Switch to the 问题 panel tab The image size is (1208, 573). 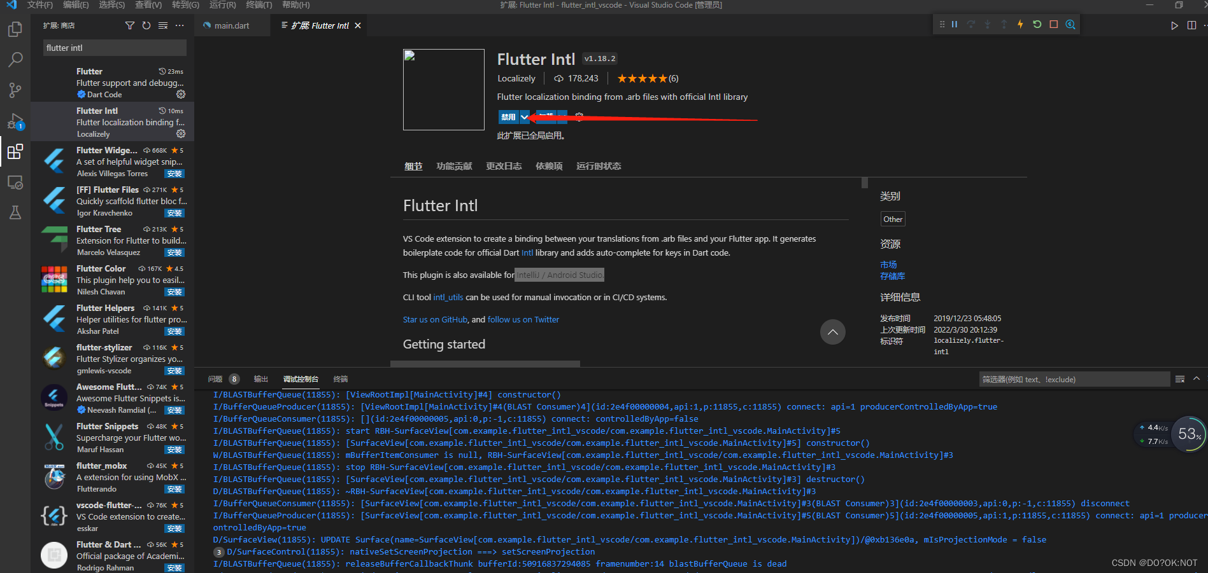[215, 379]
